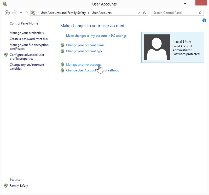Click the Up one level arrow
Screen dimensions: 209x195
coord(27,13)
